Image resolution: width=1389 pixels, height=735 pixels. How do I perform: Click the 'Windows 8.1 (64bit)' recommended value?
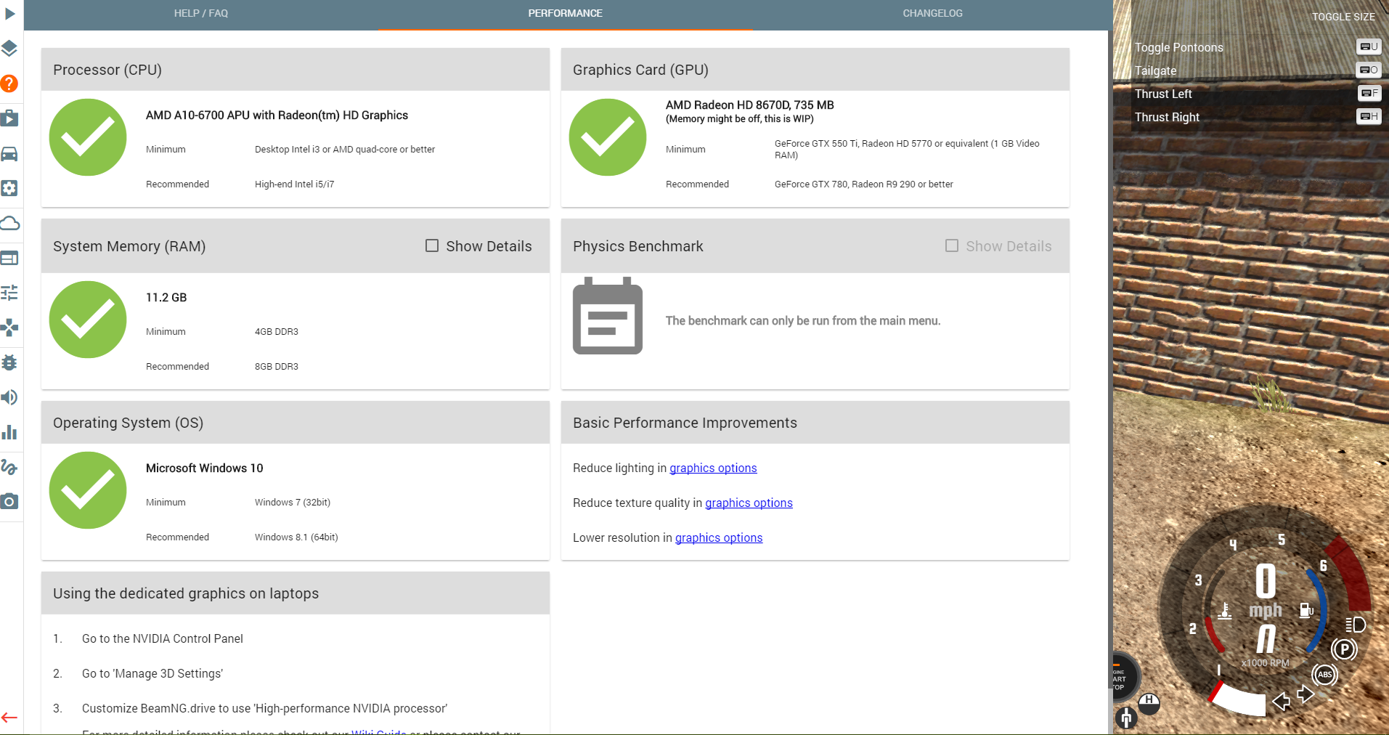click(296, 537)
